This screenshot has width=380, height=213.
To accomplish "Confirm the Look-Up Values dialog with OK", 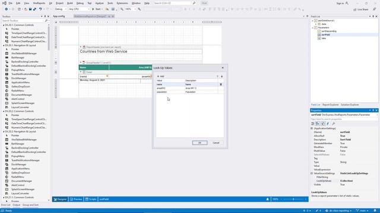I will point(199,143).
